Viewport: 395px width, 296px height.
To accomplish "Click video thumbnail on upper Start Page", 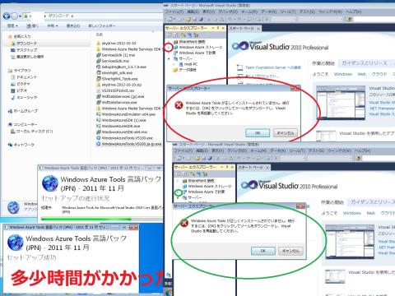I will click(x=341, y=103).
